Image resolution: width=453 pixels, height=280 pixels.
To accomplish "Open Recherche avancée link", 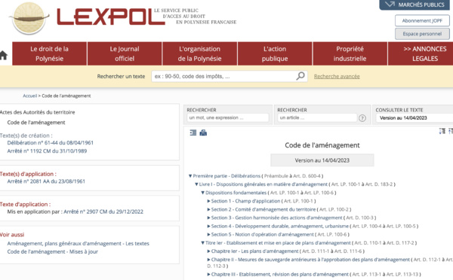I will coord(337,76).
